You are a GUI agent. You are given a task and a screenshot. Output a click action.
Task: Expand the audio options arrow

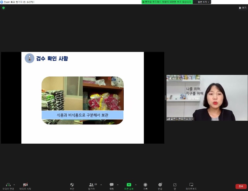pyautogui.click(x=14, y=185)
